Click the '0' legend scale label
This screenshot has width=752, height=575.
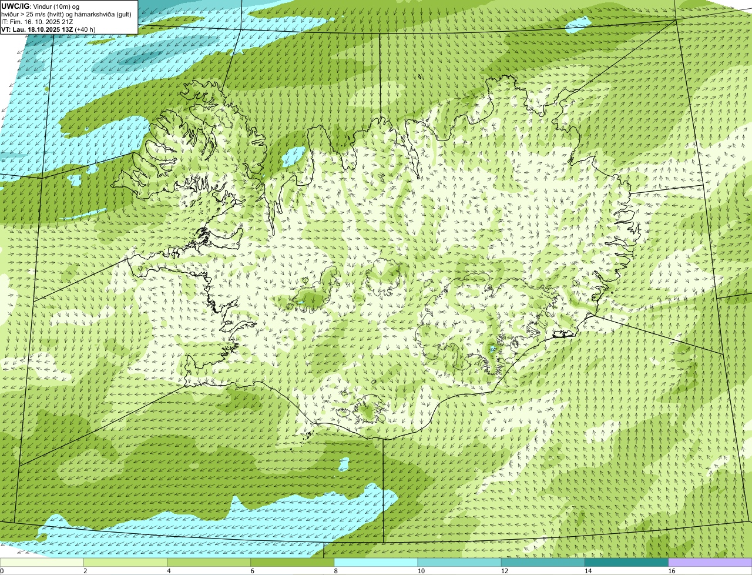2,571
